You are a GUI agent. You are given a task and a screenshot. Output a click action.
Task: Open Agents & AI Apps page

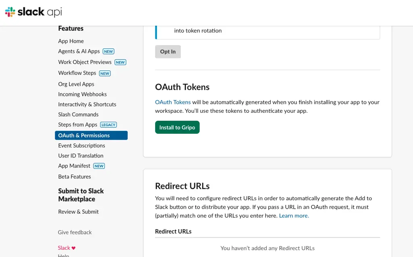tap(79, 51)
